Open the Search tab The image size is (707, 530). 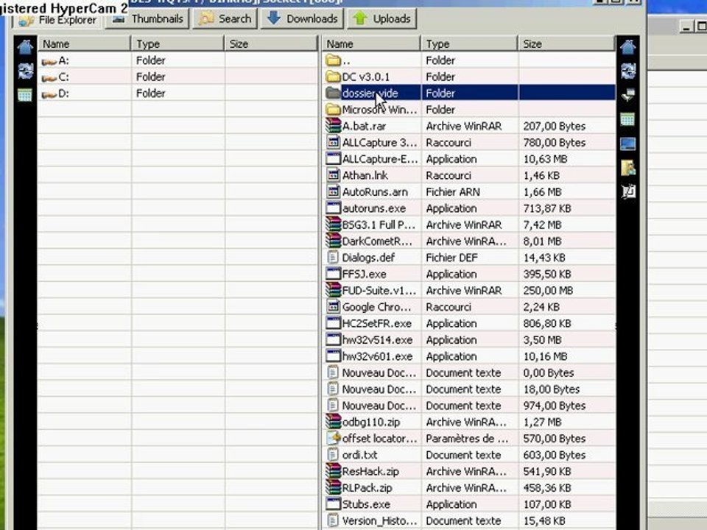point(225,19)
